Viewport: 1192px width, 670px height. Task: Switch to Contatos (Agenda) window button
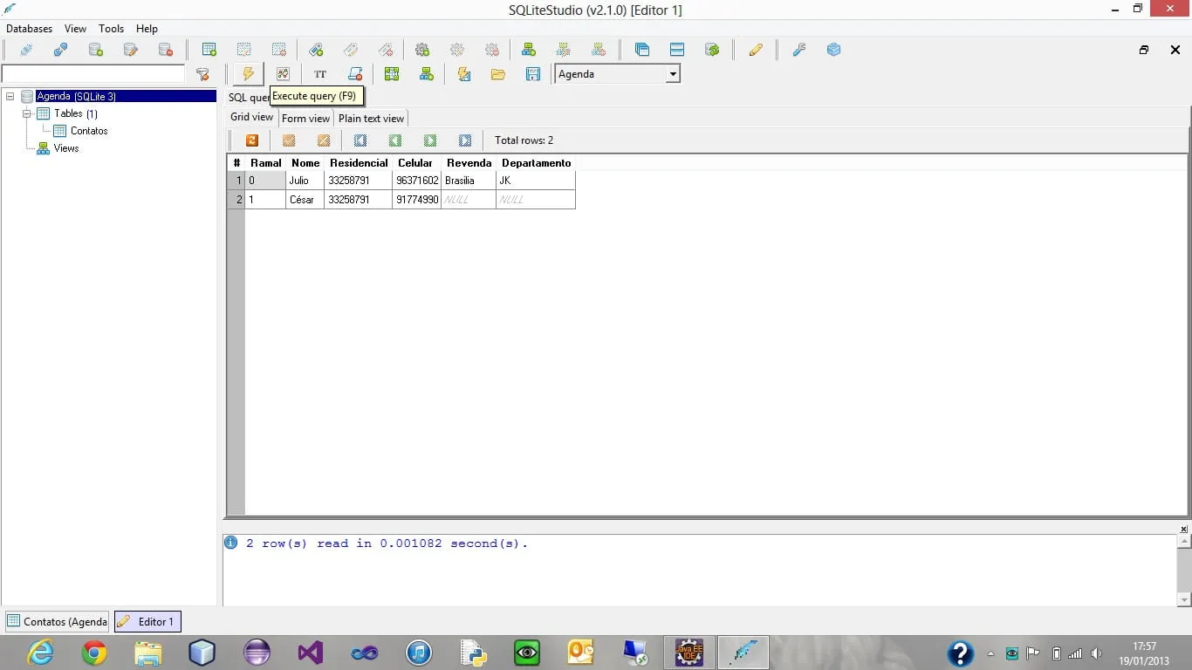(x=58, y=622)
